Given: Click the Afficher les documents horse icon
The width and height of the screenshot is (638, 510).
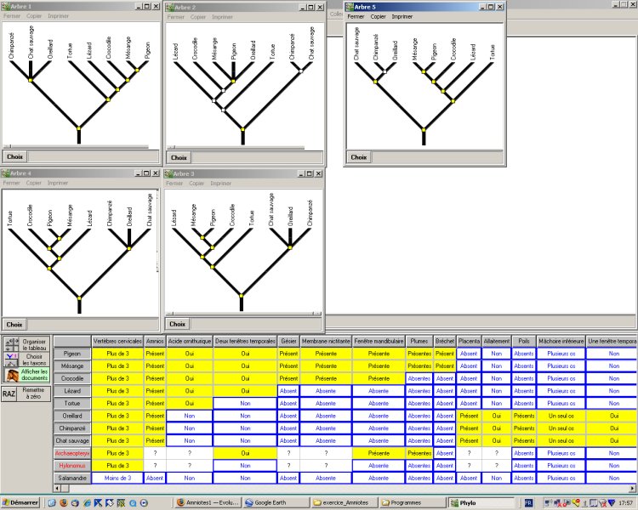Looking at the screenshot, I should tap(11, 375).
